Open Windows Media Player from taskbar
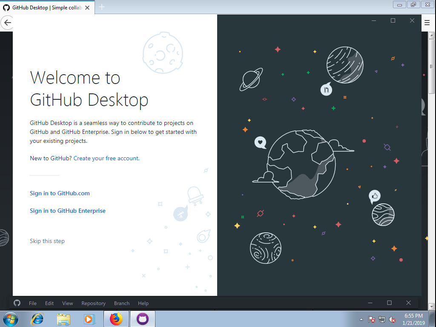 pos(89,319)
